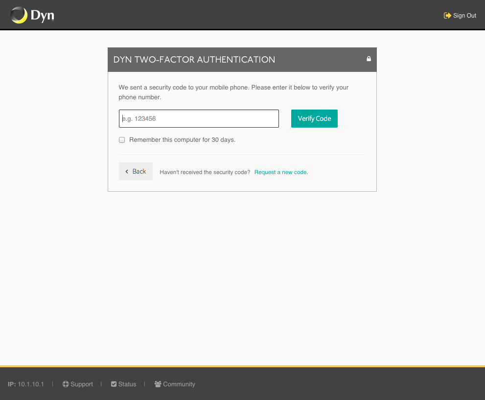Click the Status checkmark icon
This screenshot has width=485, height=400.
pyautogui.click(x=114, y=384)
